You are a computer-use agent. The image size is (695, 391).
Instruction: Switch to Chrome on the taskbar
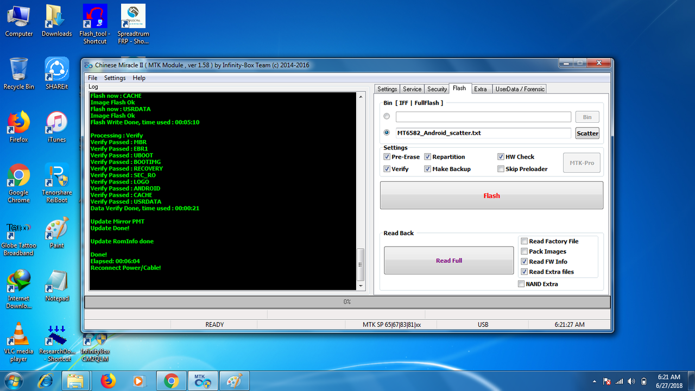click(172, 381)
